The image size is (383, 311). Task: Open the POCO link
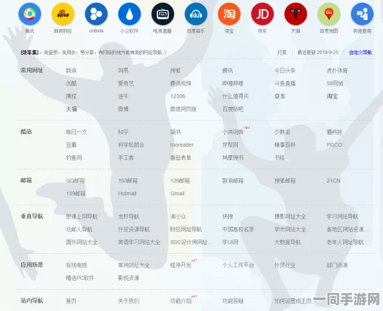tap(335, 145)
